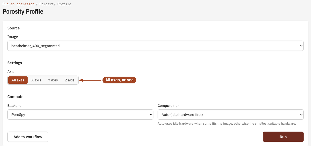Click the Backend field label
Viewport: 311px width, 146px height.
[x=15, y=106]
